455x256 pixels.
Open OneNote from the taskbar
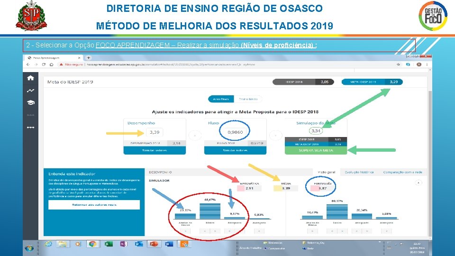point(124,244)
